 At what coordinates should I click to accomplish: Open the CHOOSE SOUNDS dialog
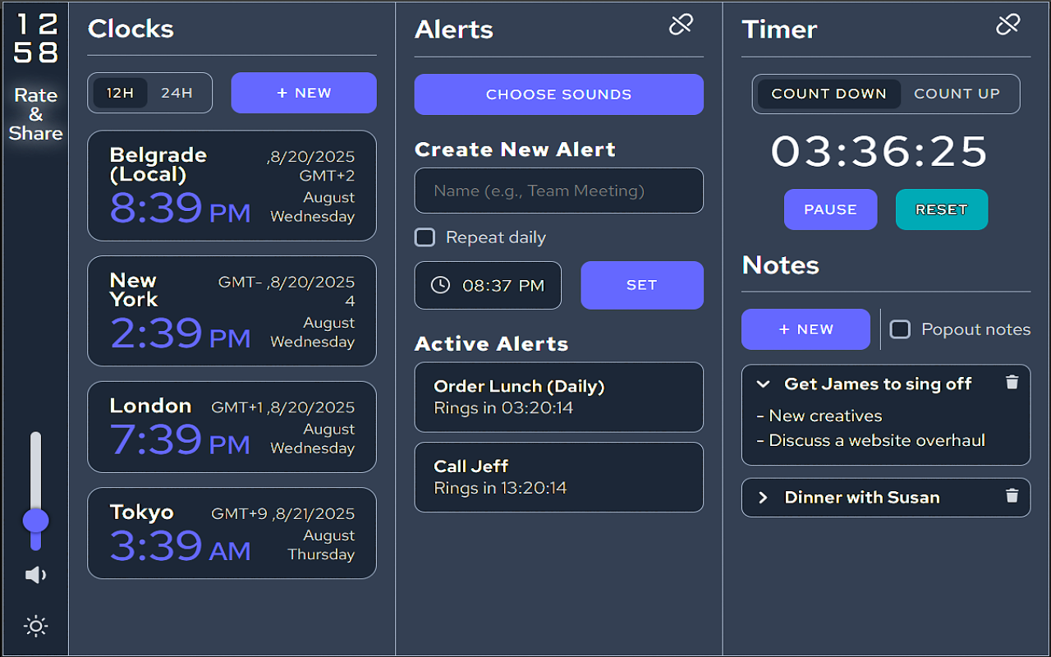point(558,94)
